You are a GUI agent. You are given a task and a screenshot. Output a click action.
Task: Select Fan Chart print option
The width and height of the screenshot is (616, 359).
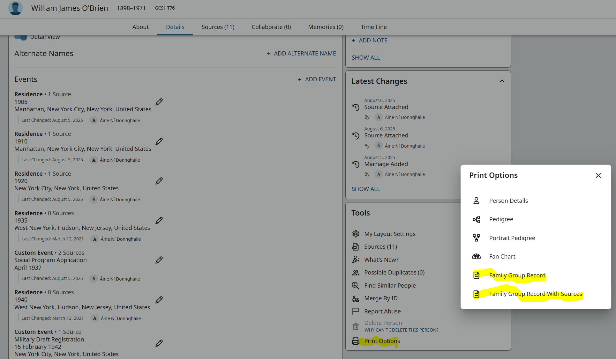(502, 257)
